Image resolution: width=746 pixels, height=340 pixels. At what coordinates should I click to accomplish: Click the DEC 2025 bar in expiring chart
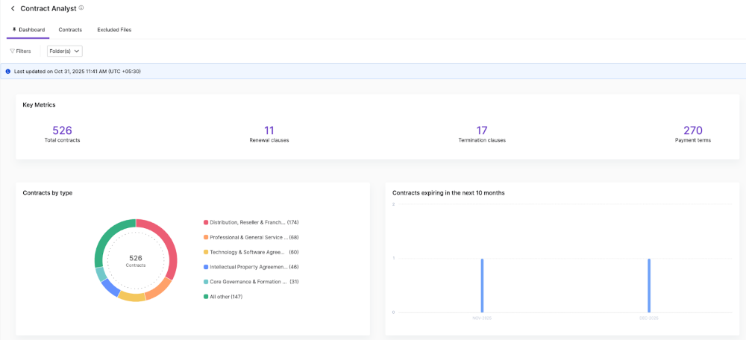(649, 286)
